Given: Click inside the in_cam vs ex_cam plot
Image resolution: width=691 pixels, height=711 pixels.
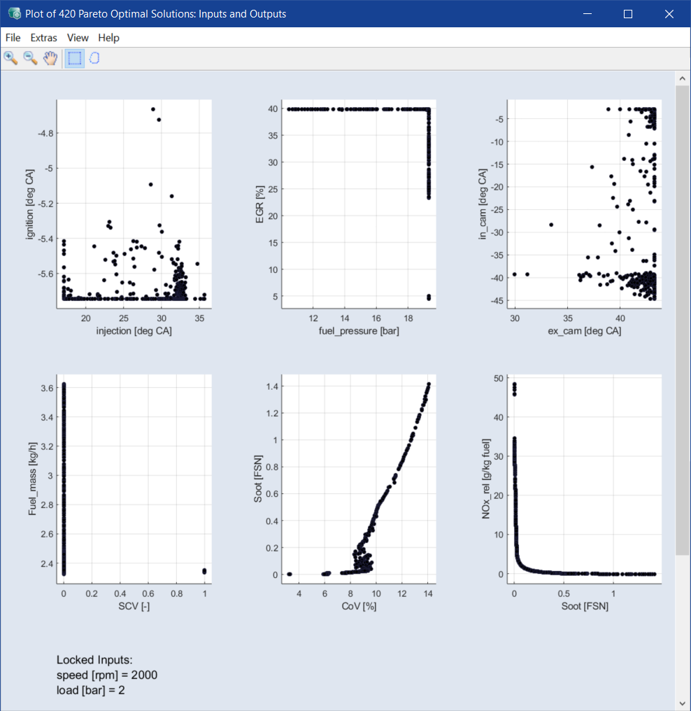Looking at the screenshot, I should click(584, 203).
